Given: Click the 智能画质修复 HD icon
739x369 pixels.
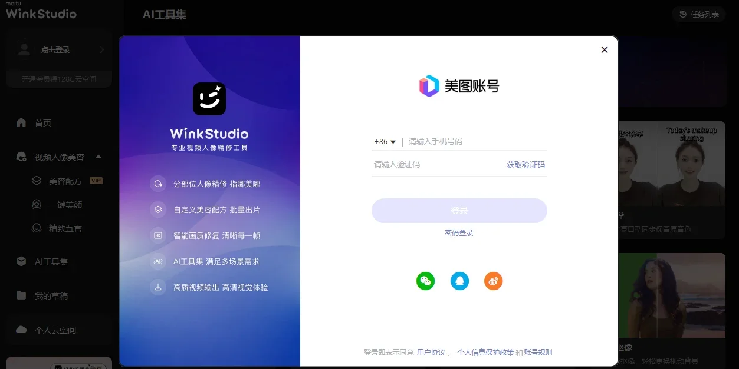Looking at the screenshot, I should (158, 235).
